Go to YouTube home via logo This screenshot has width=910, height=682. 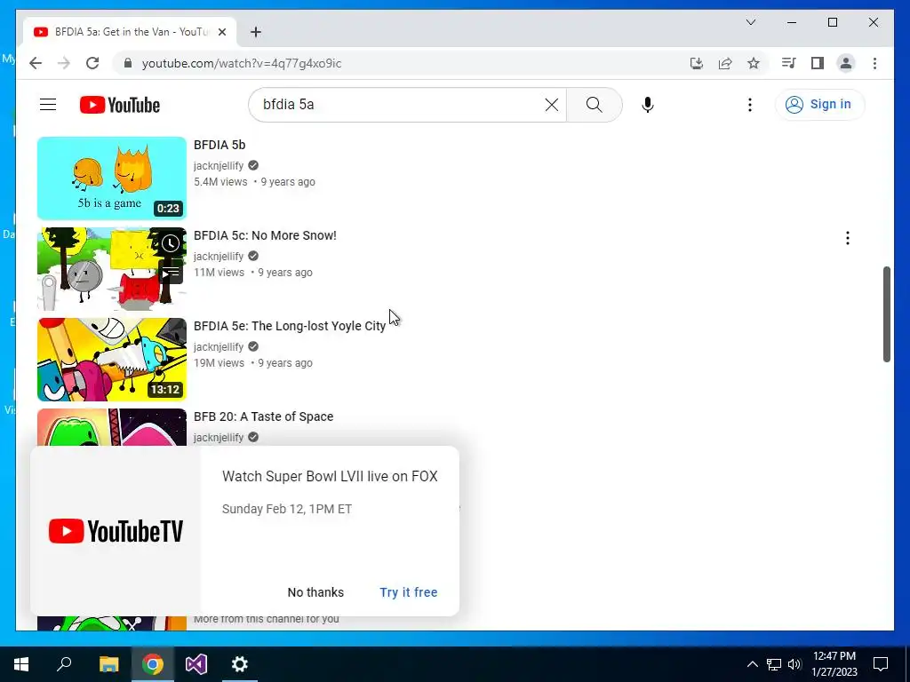click(120, 105)
